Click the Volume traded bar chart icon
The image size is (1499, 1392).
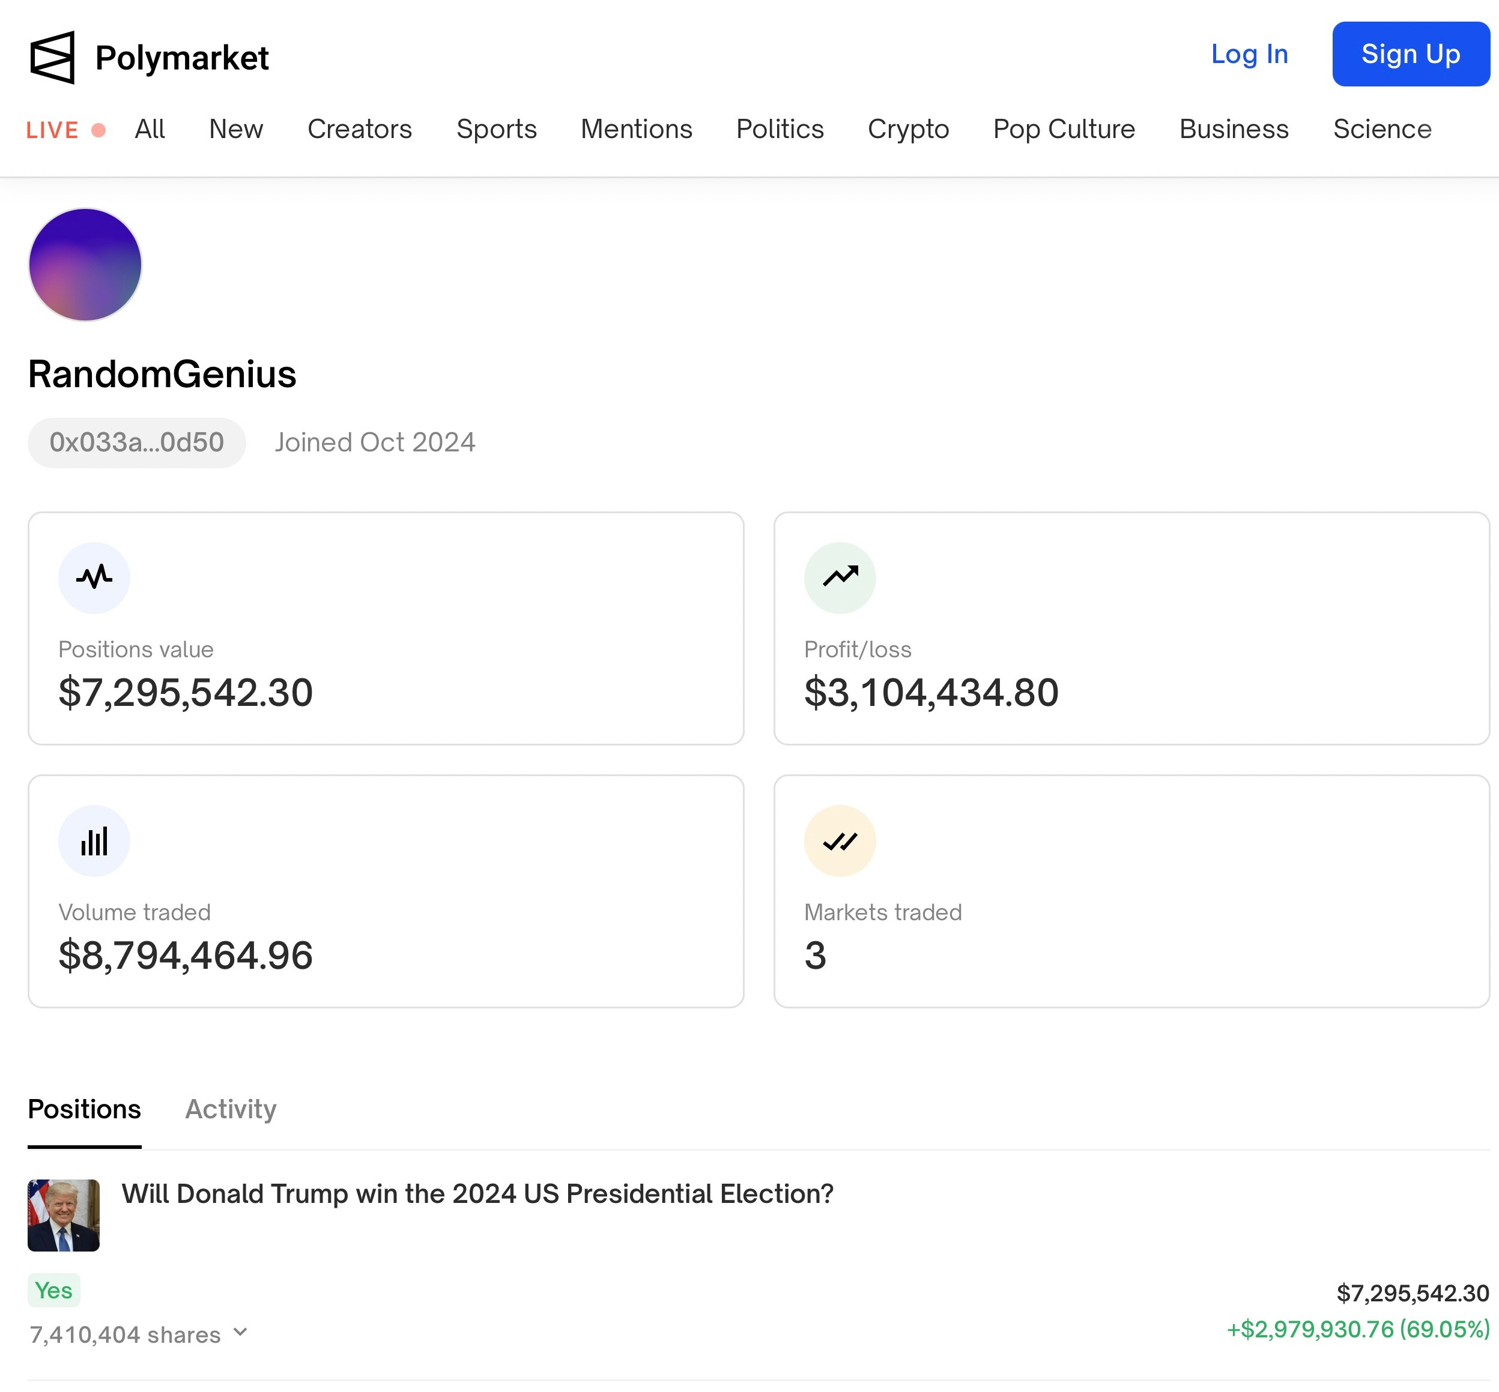(94, 840)
